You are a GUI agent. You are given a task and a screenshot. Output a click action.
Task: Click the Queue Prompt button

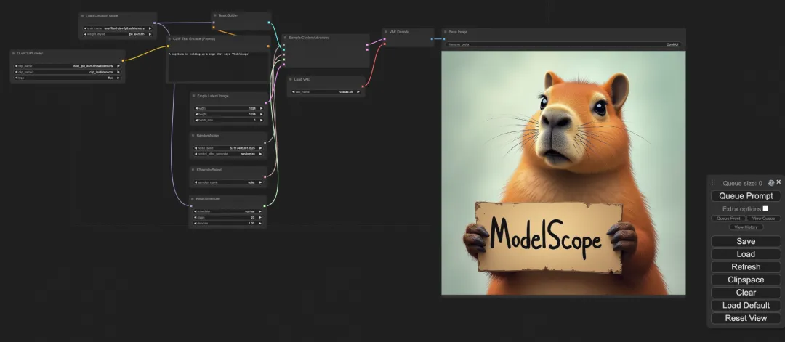746,196
